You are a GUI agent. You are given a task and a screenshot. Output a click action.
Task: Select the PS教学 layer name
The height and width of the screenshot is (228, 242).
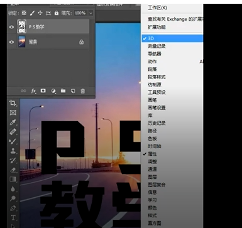point(36,27)
